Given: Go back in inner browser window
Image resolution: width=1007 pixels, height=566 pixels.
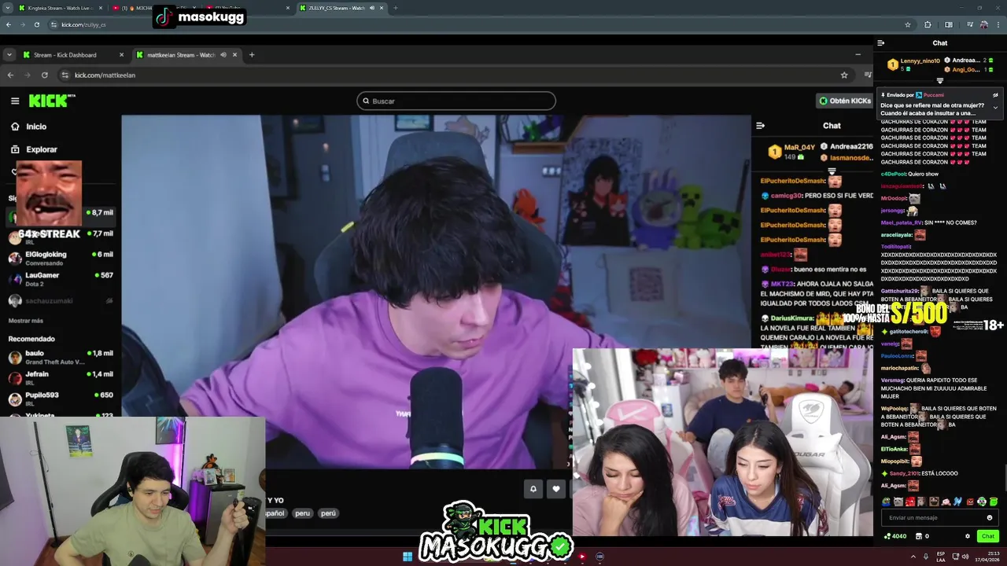Looking at the screenshot, I should point(10,75).
